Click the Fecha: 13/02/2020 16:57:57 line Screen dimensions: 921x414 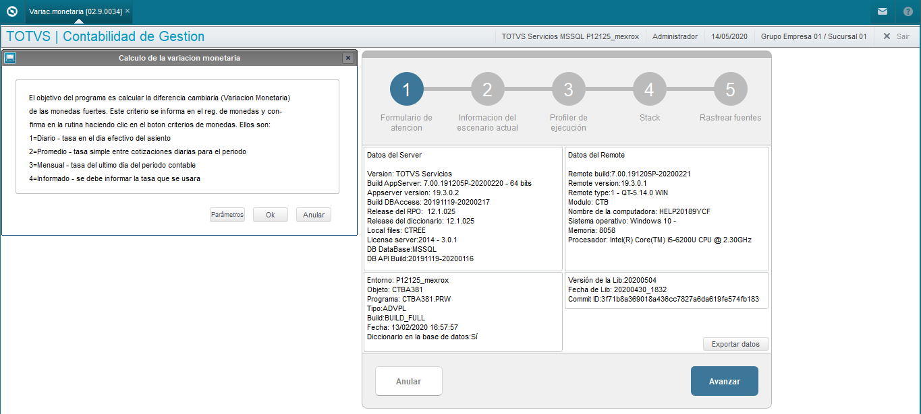[x=412, y=327]
